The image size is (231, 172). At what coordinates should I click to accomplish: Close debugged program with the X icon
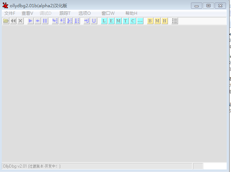click(x=21, y=21)
